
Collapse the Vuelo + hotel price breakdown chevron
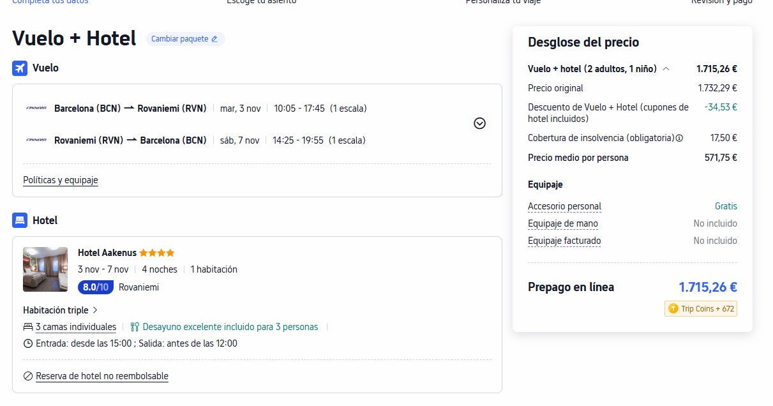point(666,69)
